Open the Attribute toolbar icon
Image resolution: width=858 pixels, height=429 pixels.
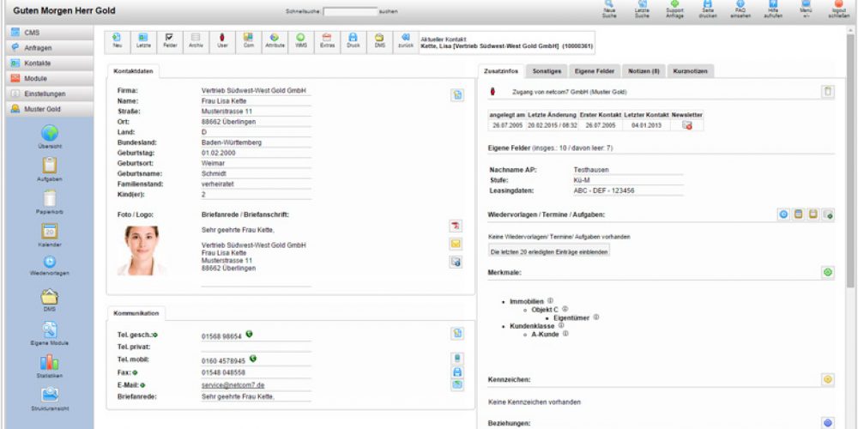274,39
